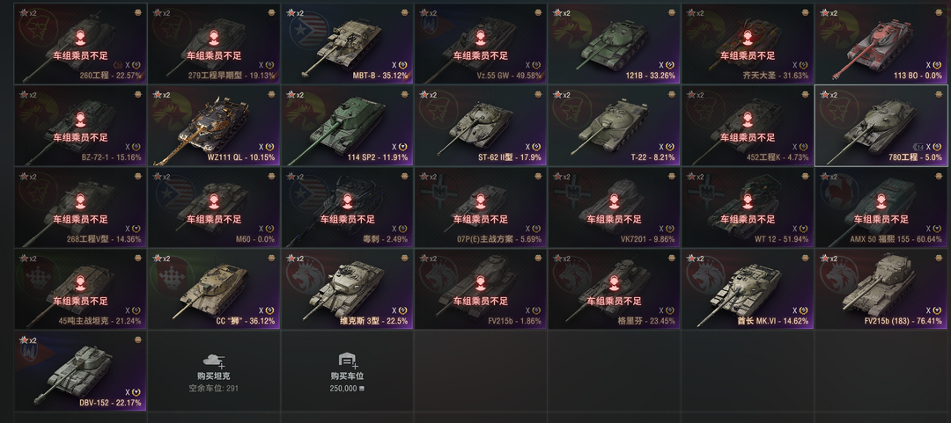Click the 购买车位 garage slot icon

click(x=347, y=360)
